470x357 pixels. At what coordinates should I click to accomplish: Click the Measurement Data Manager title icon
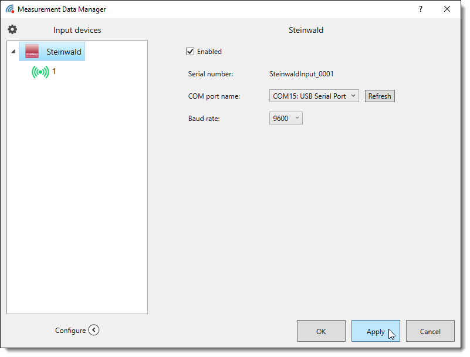click(x=10, y=9)
